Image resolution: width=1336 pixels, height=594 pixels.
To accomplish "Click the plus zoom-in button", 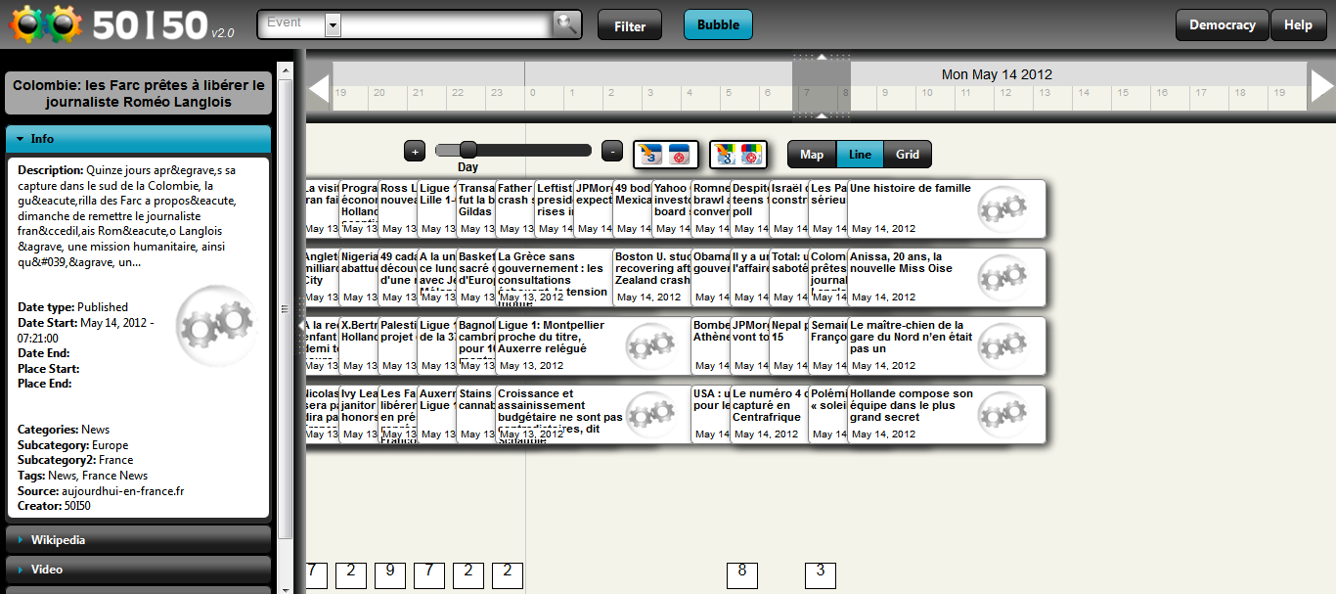I will [x=415, y=152].
